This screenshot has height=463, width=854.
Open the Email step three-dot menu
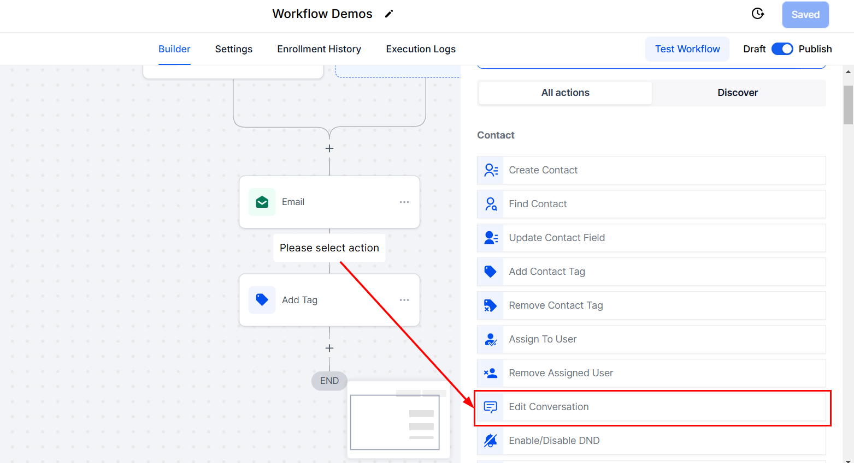pos(404,202)
